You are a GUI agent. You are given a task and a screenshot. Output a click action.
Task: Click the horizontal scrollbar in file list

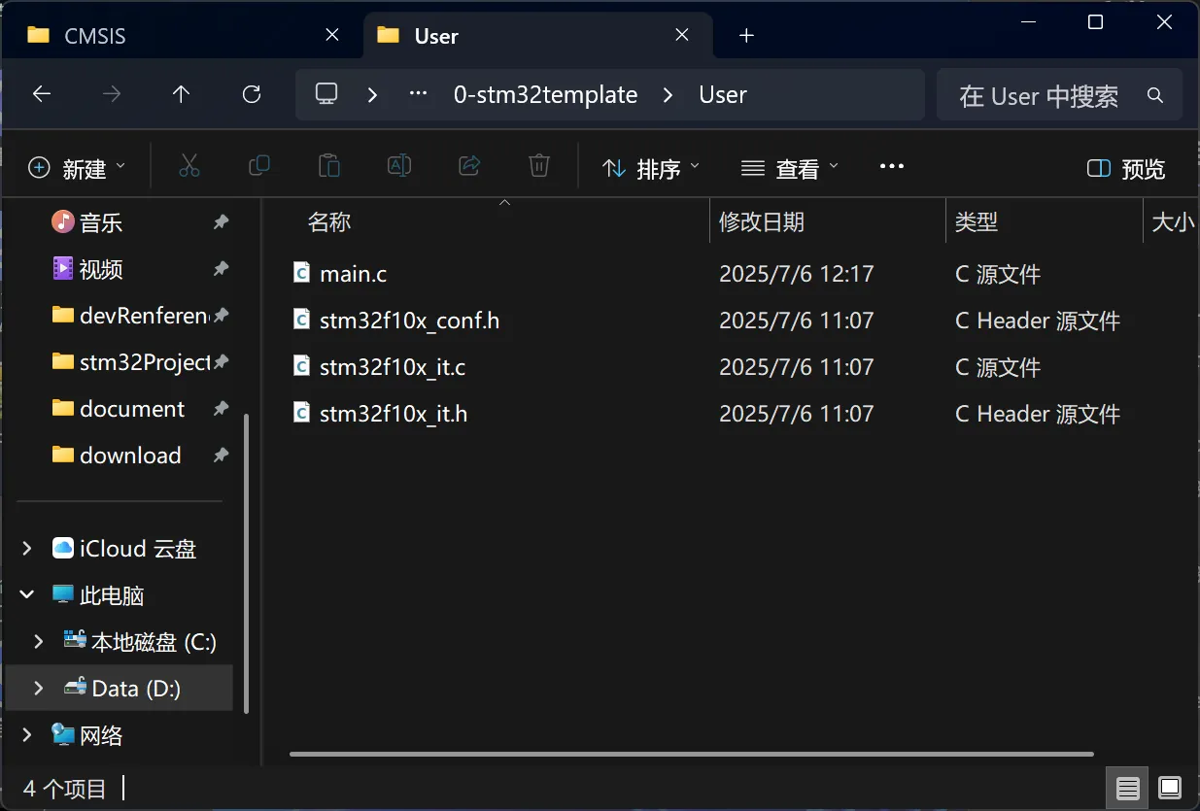pos(692,754)
